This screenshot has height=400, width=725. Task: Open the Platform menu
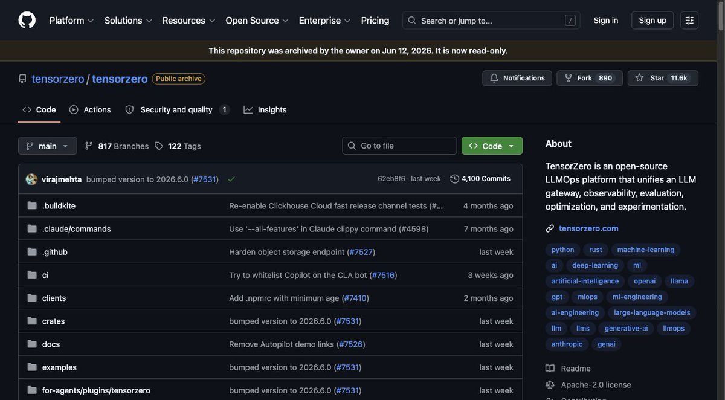(72, 20)
